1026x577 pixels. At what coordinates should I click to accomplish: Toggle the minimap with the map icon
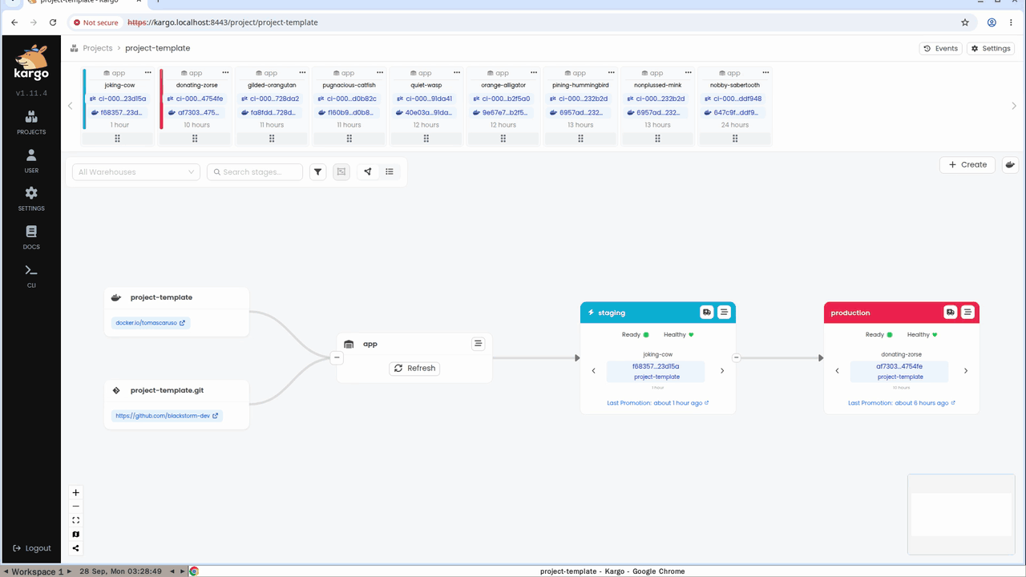[76, 535]
